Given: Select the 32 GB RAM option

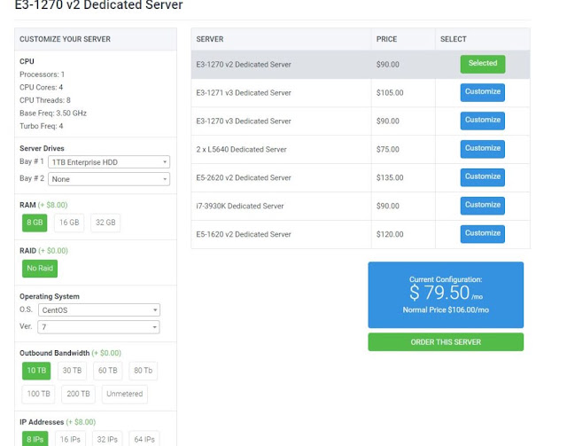Looking at the screenshot, I should click(105, 223).
